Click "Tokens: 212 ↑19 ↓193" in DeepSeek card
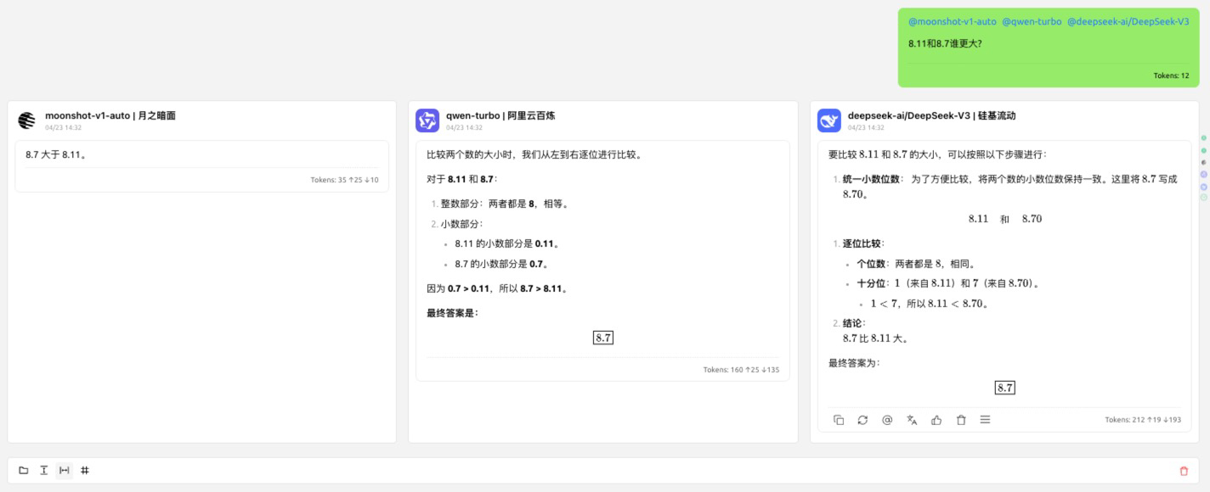The height and width of the screenshot is (492, 1210). click(1143, 420)
